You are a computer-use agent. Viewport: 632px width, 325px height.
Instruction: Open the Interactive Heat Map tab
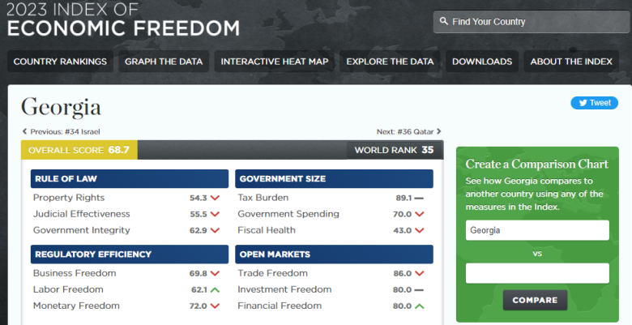(275, 62)
